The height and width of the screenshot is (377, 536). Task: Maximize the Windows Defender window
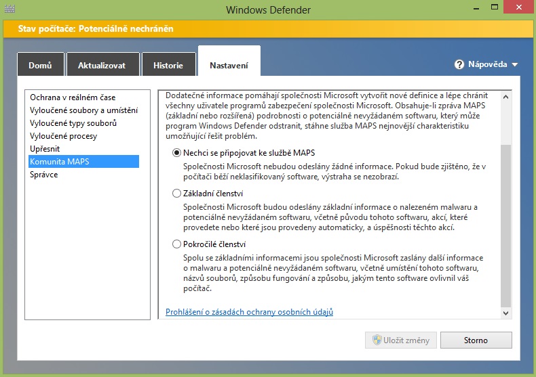pos(495,7)
